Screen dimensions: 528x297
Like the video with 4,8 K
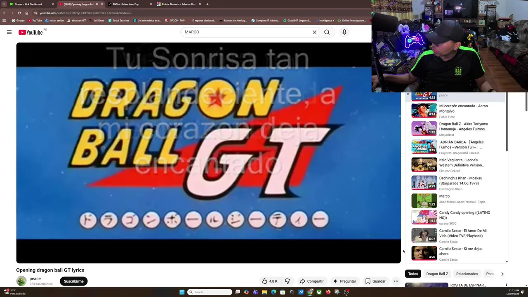(x=269, y=281)
